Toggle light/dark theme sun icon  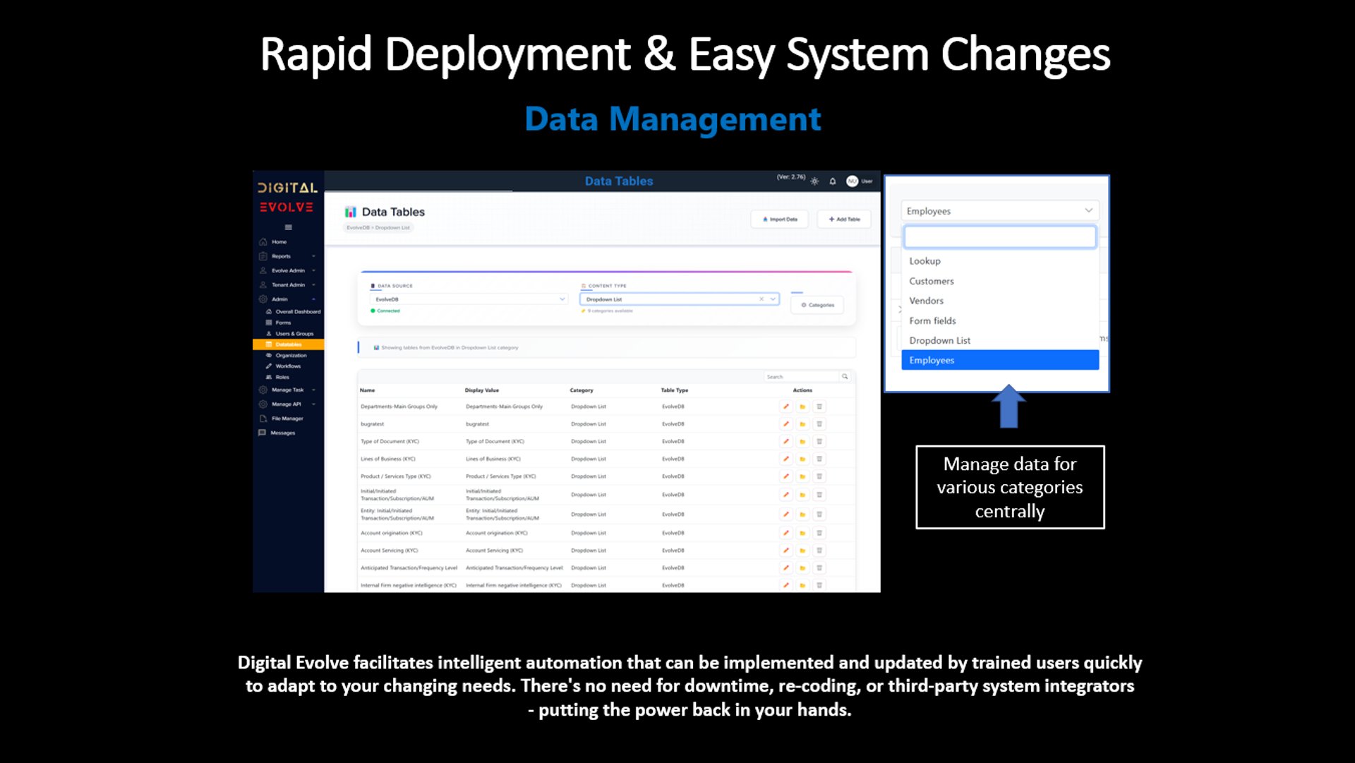814,181
